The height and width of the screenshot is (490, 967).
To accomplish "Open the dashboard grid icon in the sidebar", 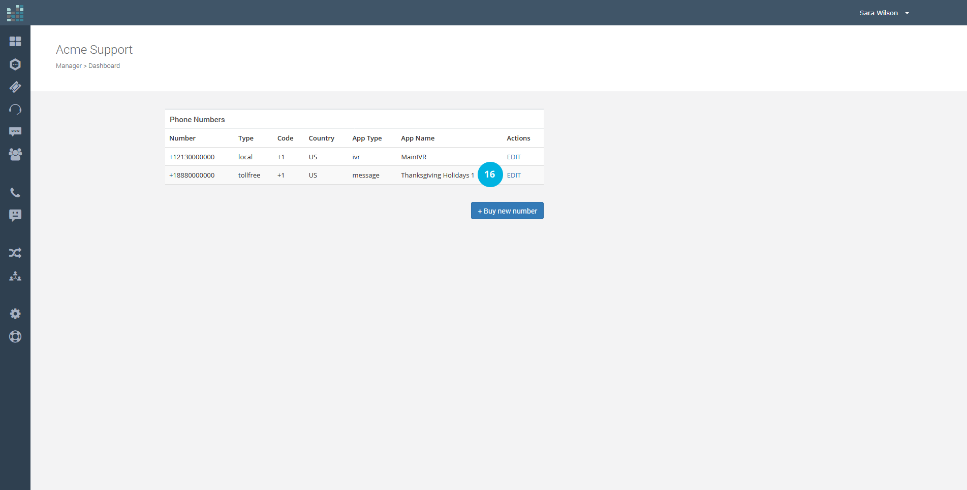I will tap(15, 42).
